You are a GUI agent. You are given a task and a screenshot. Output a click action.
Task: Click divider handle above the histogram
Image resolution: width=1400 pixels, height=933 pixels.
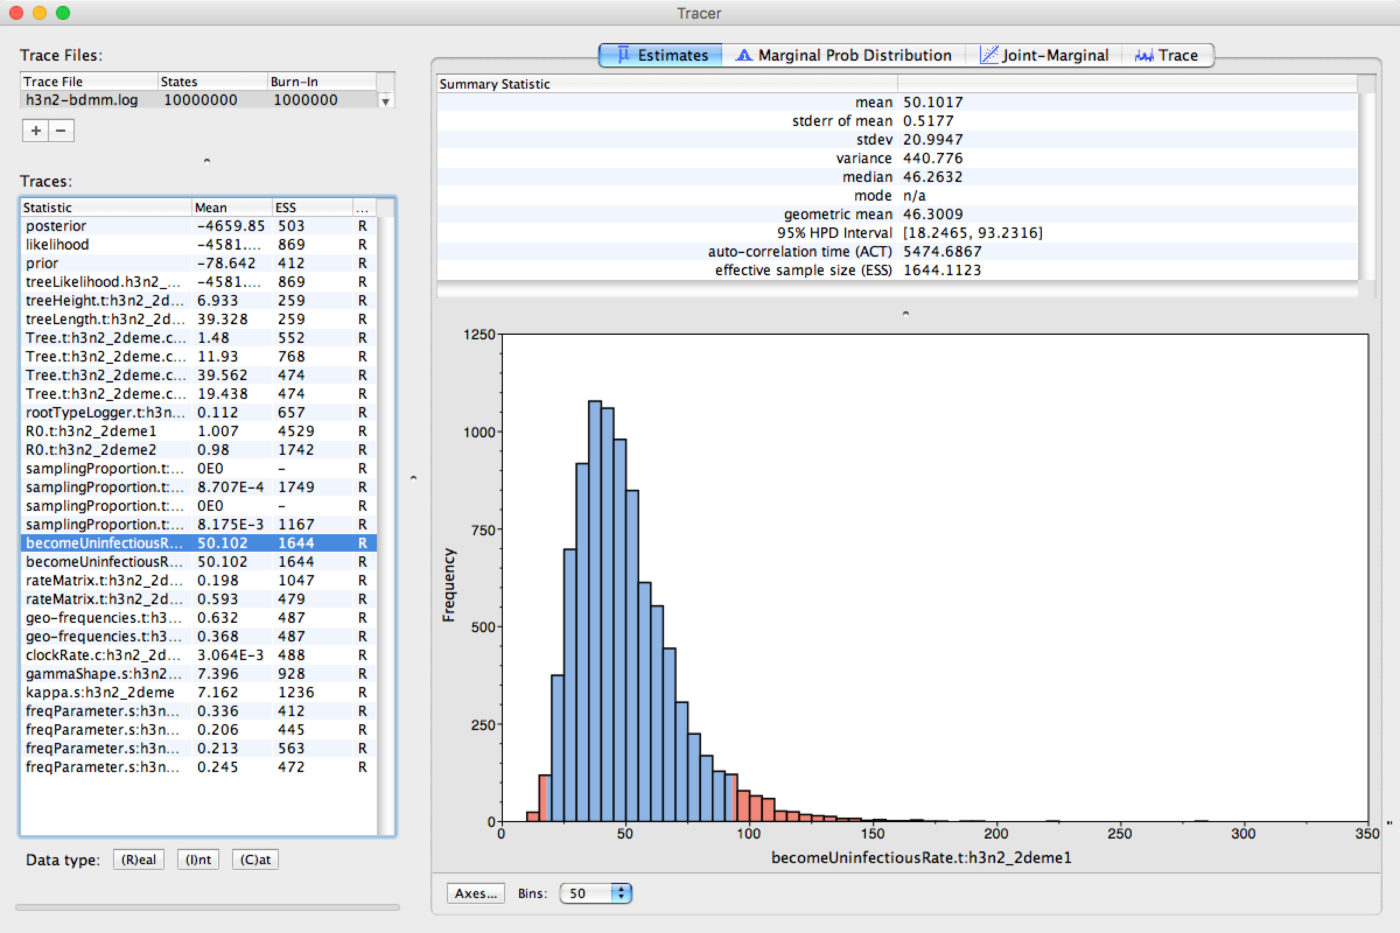905,314
